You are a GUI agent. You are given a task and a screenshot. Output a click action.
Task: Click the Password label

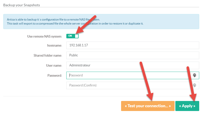coord(55,75)
